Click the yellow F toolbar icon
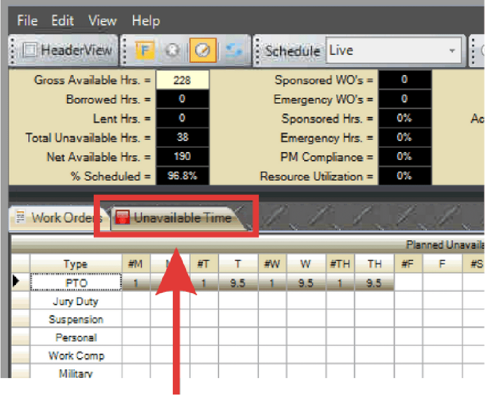Screen dimensions: 485x396 coord(142,51)
